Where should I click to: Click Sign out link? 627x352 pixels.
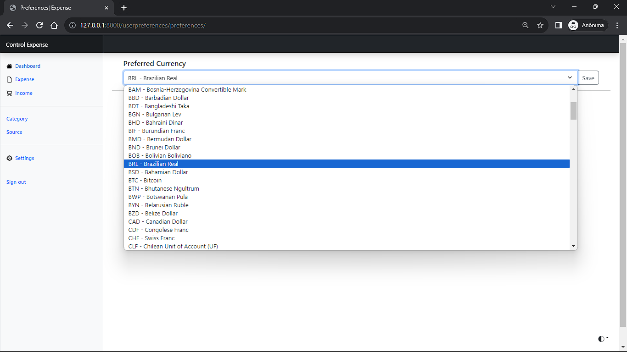coord(16,182)
